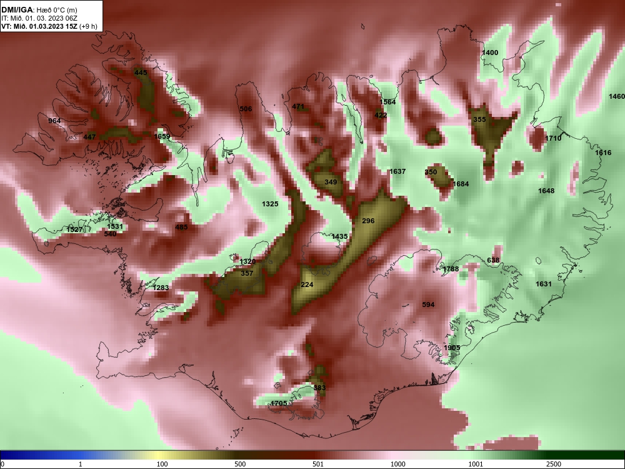Click the 1400 value in the northeast
This screenshot has height=469, width=625.
490,53
